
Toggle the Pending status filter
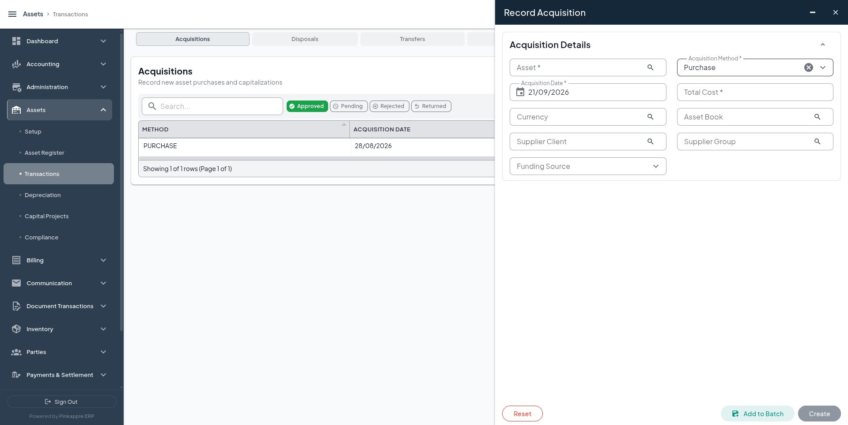tap(348, 106)
